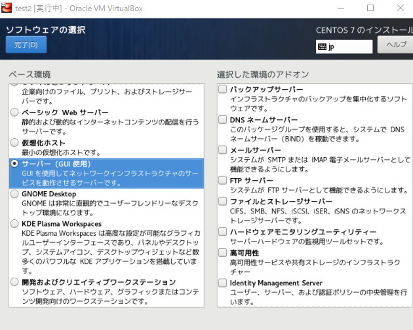The image size is (413, 330).
Task: Click the FTP サーバー label text
Action: (x=251, y=181)
